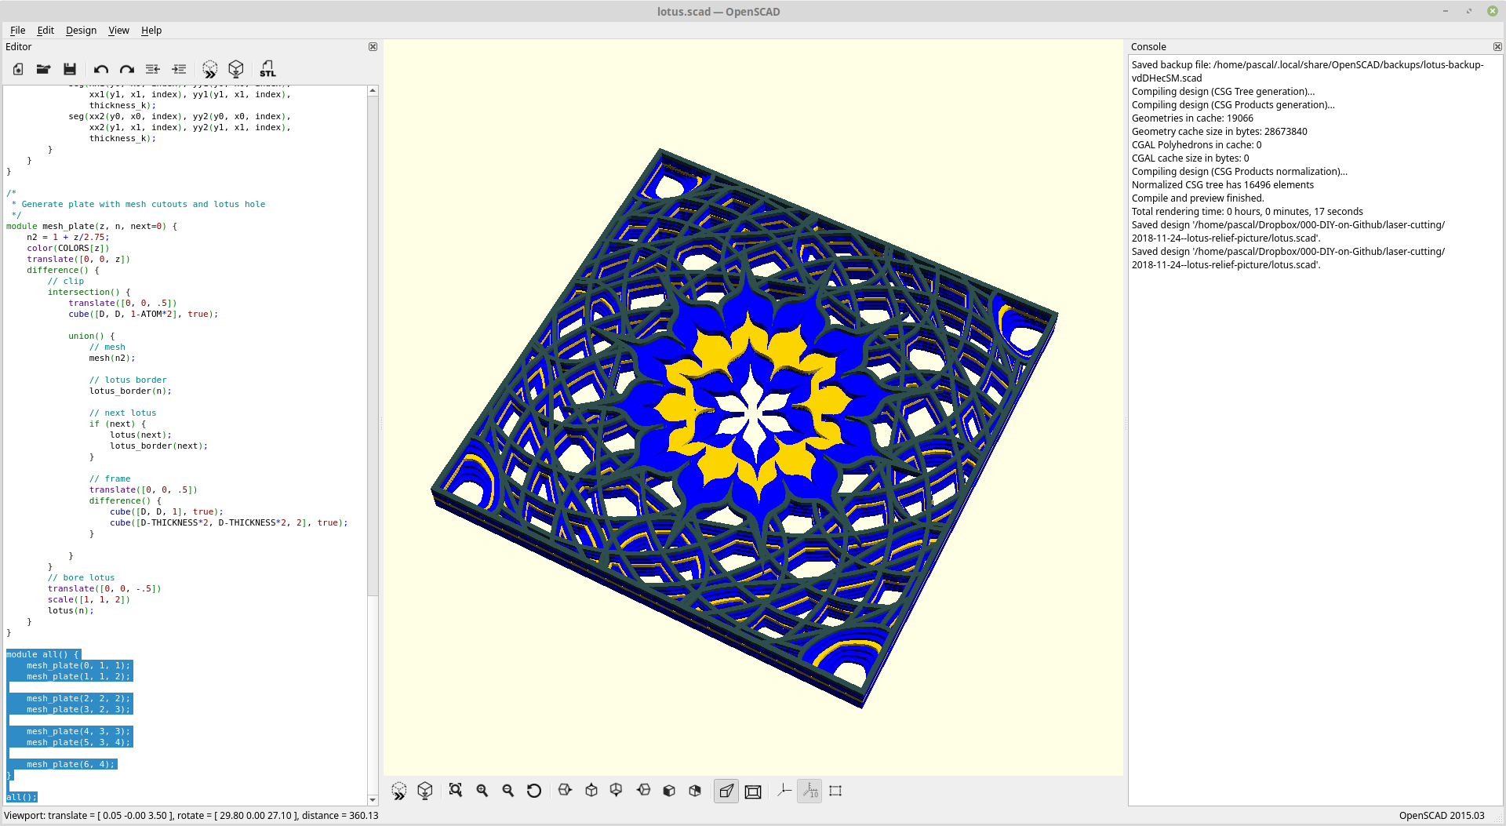Image resolution: width=1506 pixels, height=826 pixels.
Task: Zoom in on the 3D viewport
Action: pyautogui.click(x=482, y=791)
